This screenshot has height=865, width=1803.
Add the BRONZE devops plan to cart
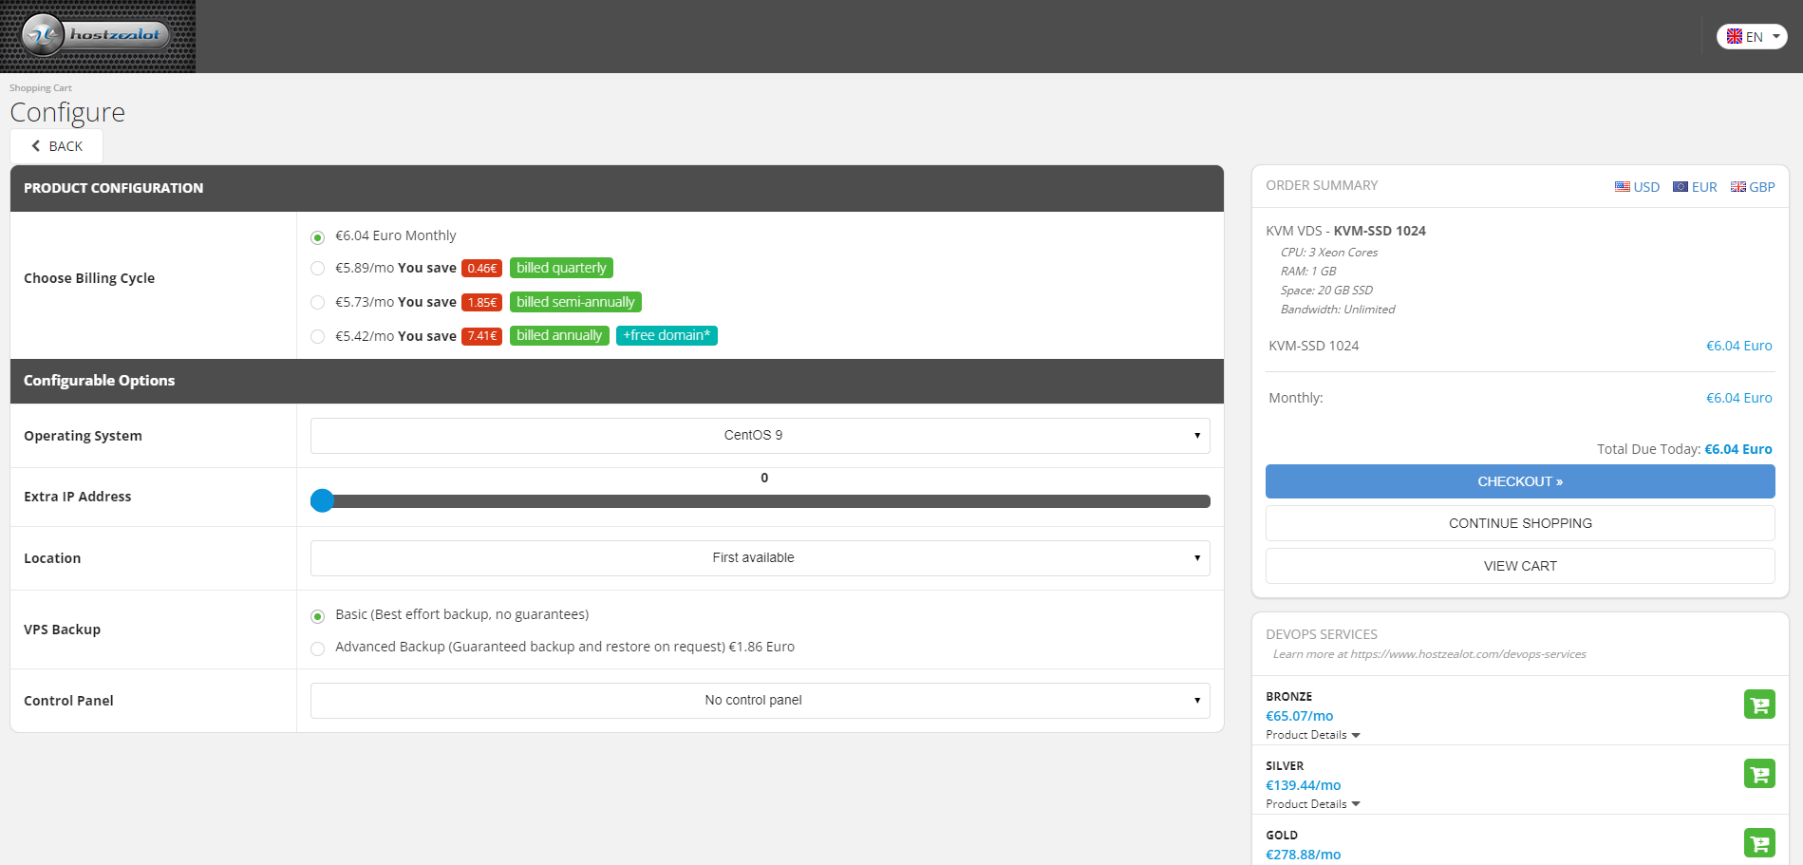click(1759, 705)
